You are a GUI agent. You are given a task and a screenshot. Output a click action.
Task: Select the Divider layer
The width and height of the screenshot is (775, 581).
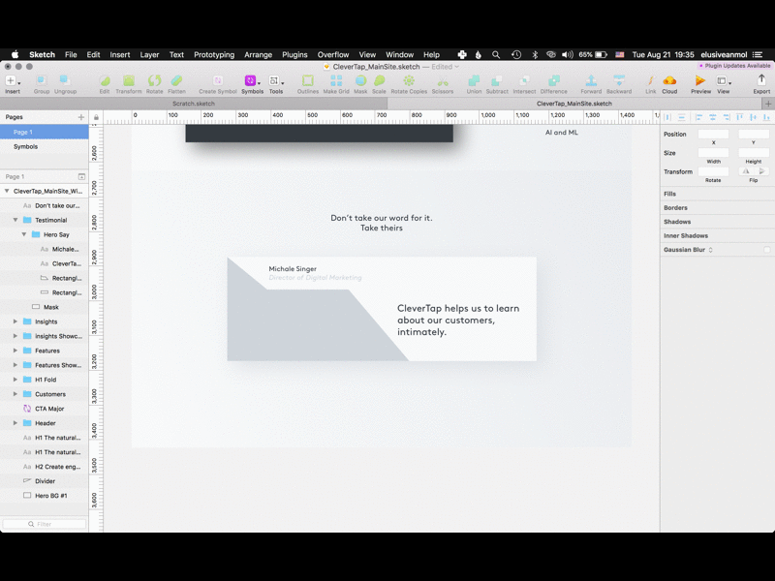coord(45,480)
